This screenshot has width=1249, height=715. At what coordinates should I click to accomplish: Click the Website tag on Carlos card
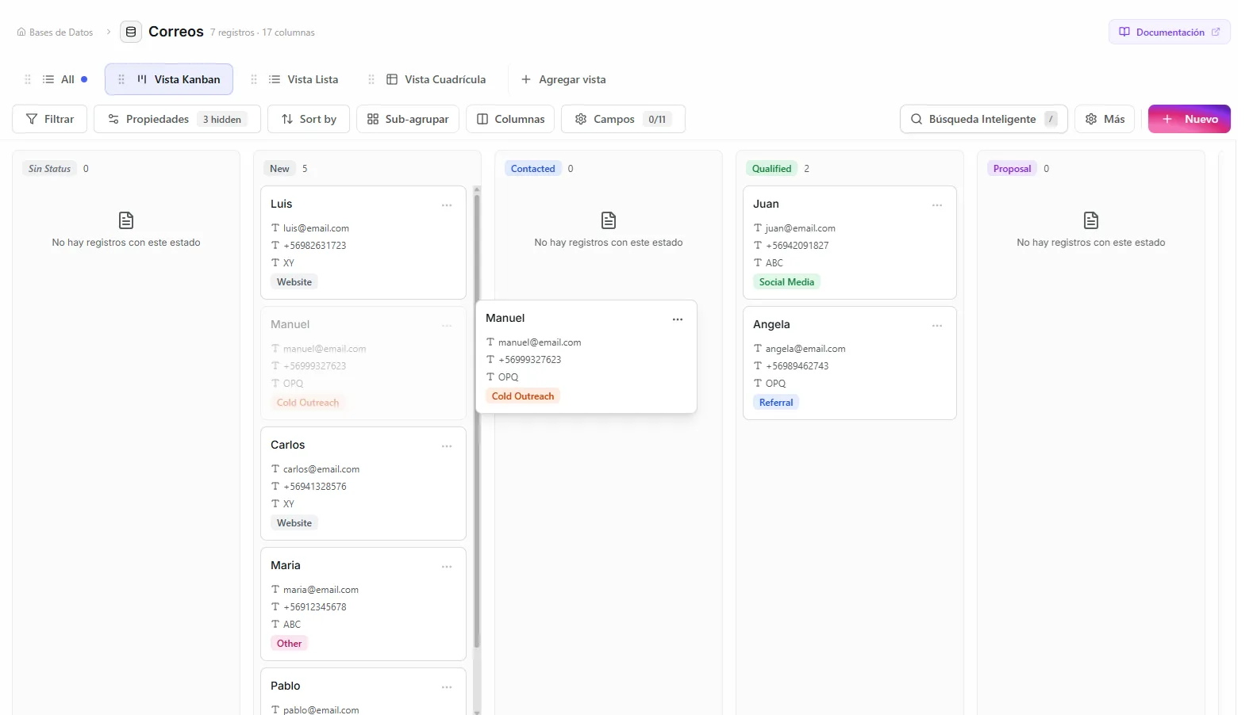[294, 523]
